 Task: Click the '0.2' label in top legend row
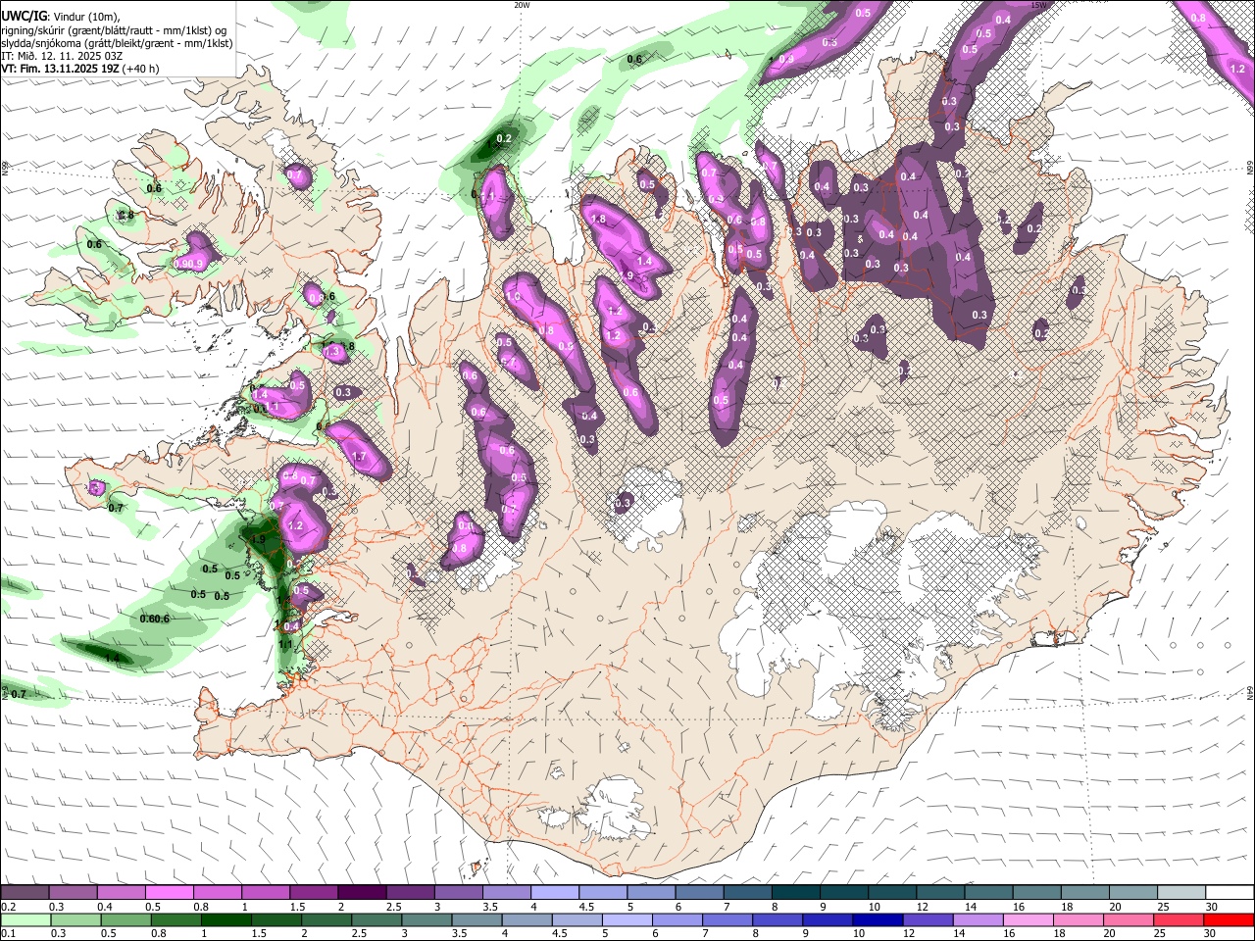8,907
